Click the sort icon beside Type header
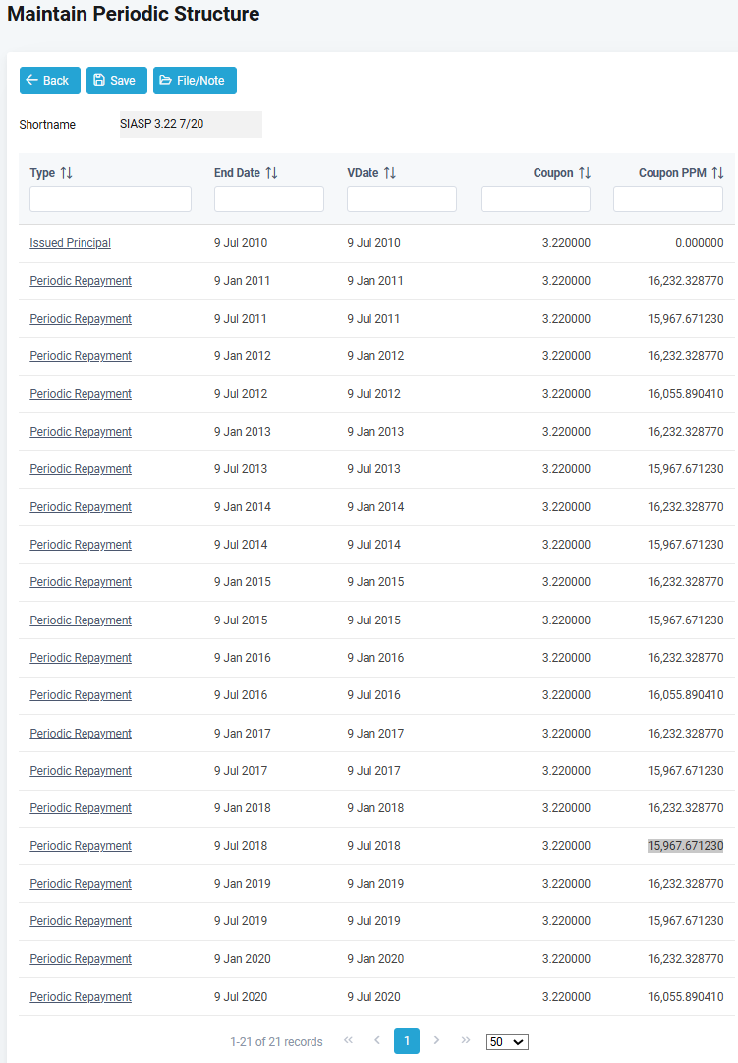Image resolution: width=738 pixels, height=1063 pixels. tap(67, 173)
